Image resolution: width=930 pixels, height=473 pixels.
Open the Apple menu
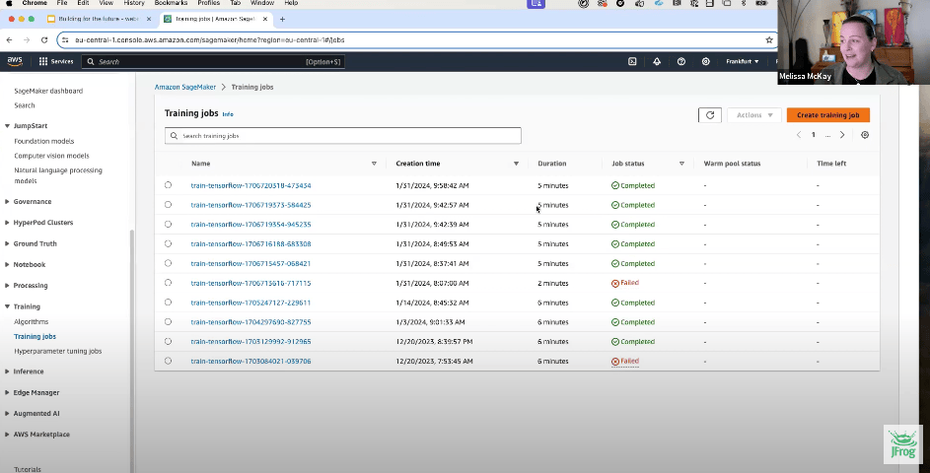pyautogui.click(x=10, y=3)
